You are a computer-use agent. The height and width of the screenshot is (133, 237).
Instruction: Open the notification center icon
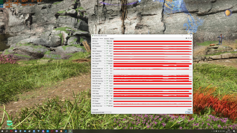click(234, 131)
